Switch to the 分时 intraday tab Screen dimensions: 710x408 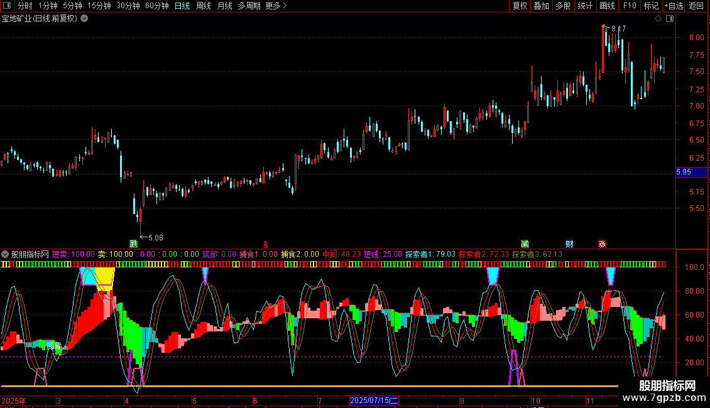coord(25,6)
